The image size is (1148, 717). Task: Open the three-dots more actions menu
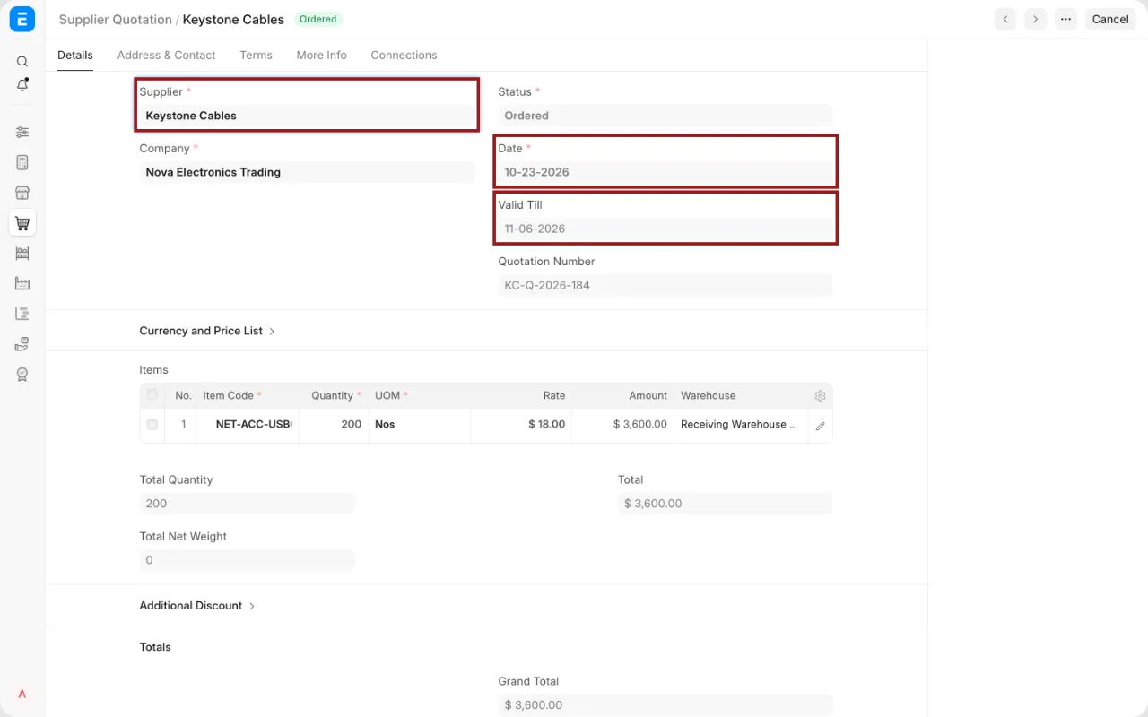pyautogui.click(x=1065, y=19)
